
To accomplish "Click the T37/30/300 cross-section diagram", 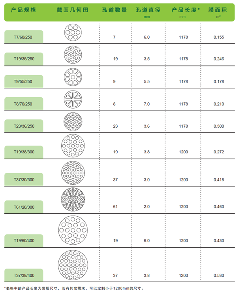I will click(73, 173).
